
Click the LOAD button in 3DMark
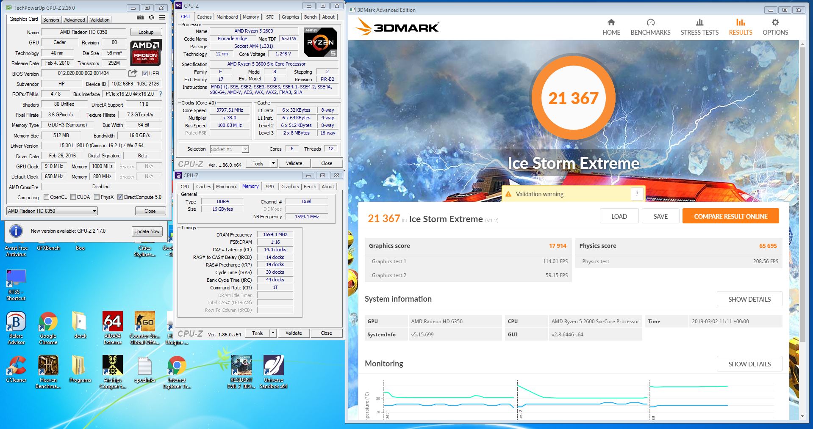[x=619, y=216]
